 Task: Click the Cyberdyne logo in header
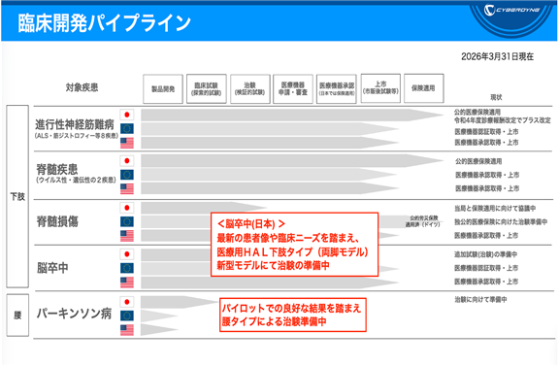tap(511, 11)
